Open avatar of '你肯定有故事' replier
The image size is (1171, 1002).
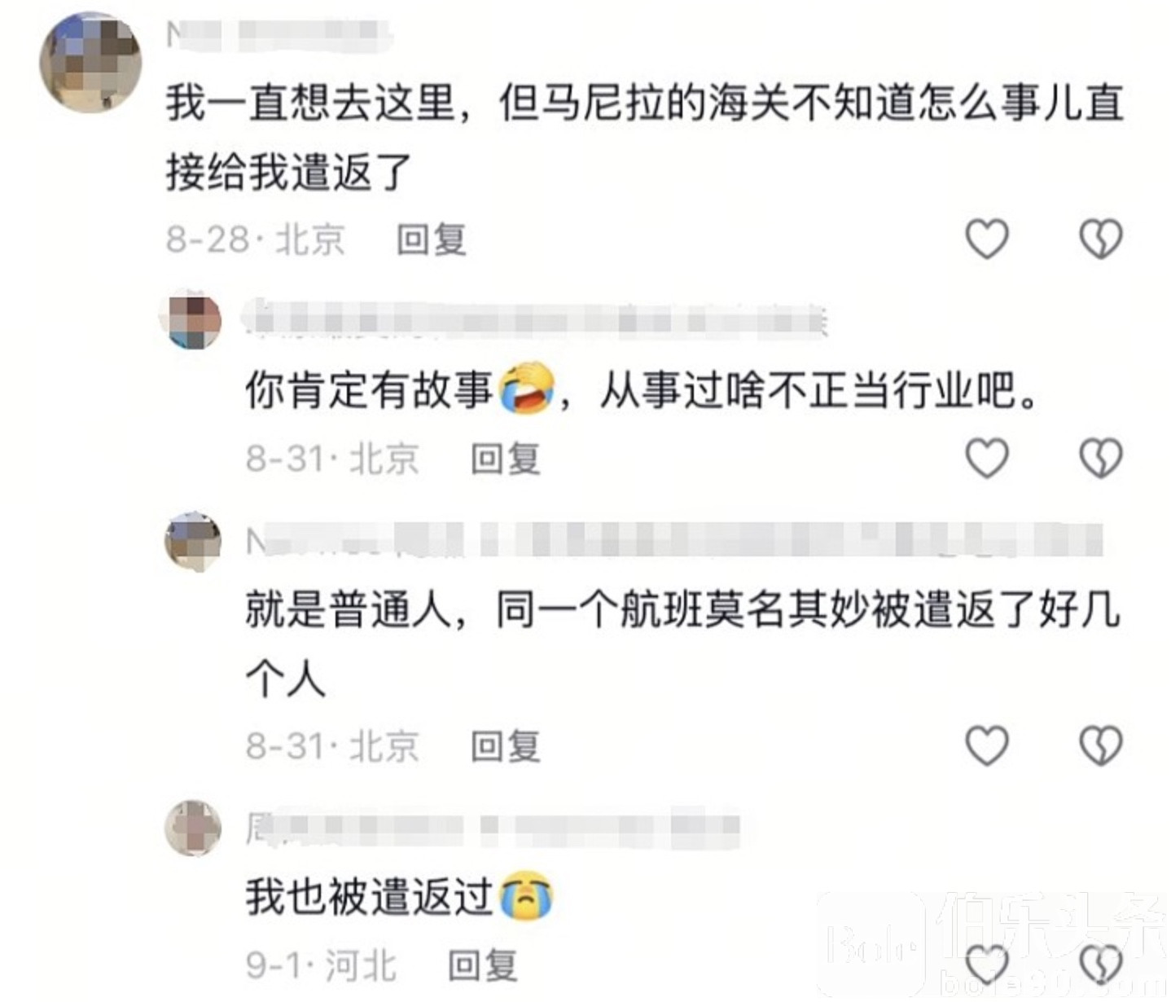tap(194, 319)
